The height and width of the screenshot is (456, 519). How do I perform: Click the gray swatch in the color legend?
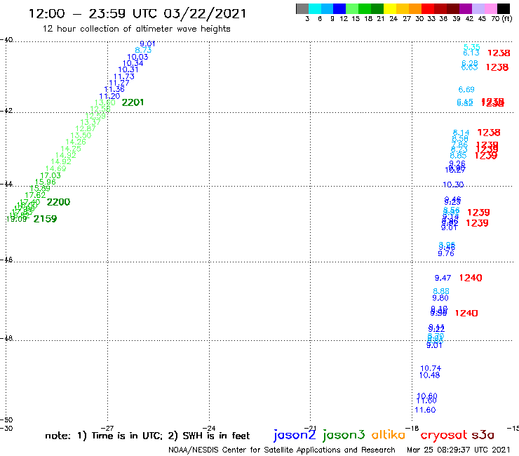[302, 8]
